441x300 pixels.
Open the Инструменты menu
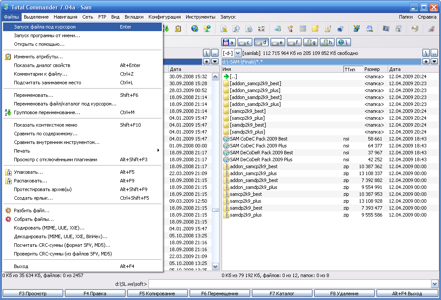coord(200,17)
